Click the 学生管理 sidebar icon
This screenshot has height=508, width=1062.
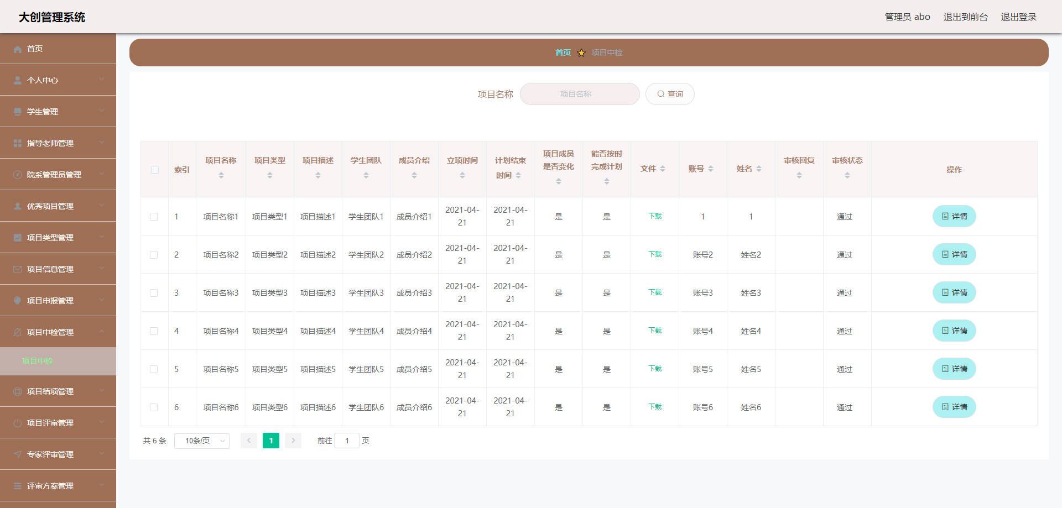(18, 112)
